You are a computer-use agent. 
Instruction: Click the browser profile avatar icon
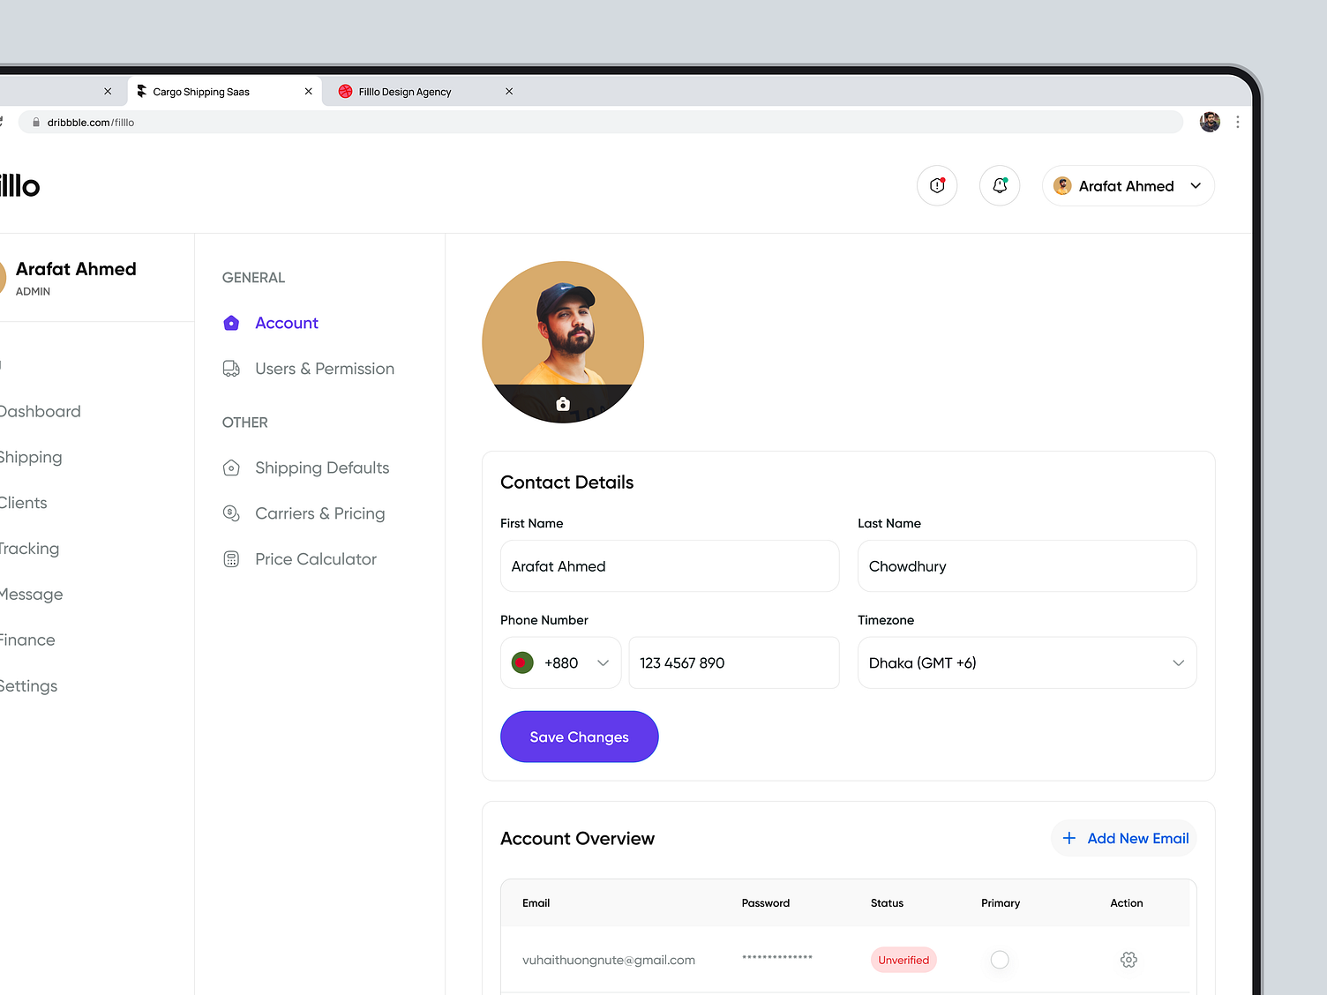1210,122
